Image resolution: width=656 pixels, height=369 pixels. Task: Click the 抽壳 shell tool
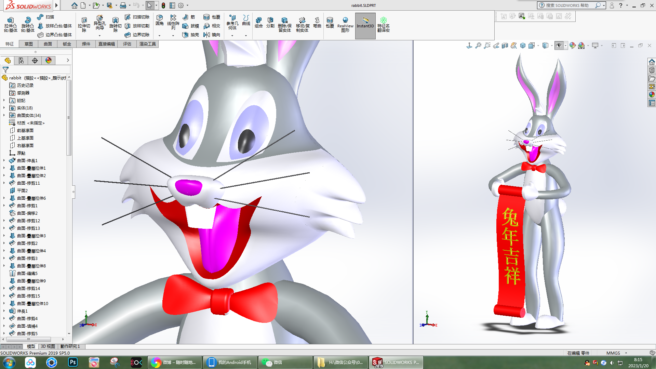click(191, 35)
